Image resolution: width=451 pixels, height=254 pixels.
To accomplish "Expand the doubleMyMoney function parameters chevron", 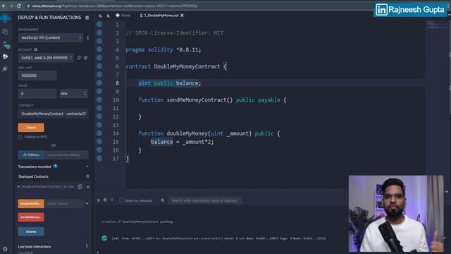I will (x=87, y=204).
